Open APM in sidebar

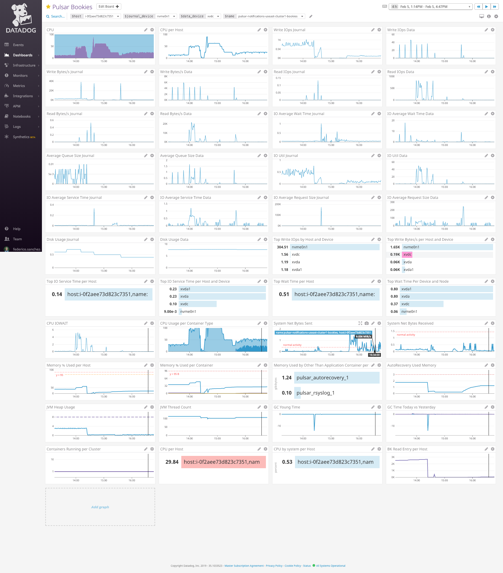point(17,106)
